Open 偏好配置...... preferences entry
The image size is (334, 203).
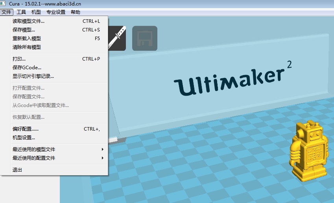[59, 129]
